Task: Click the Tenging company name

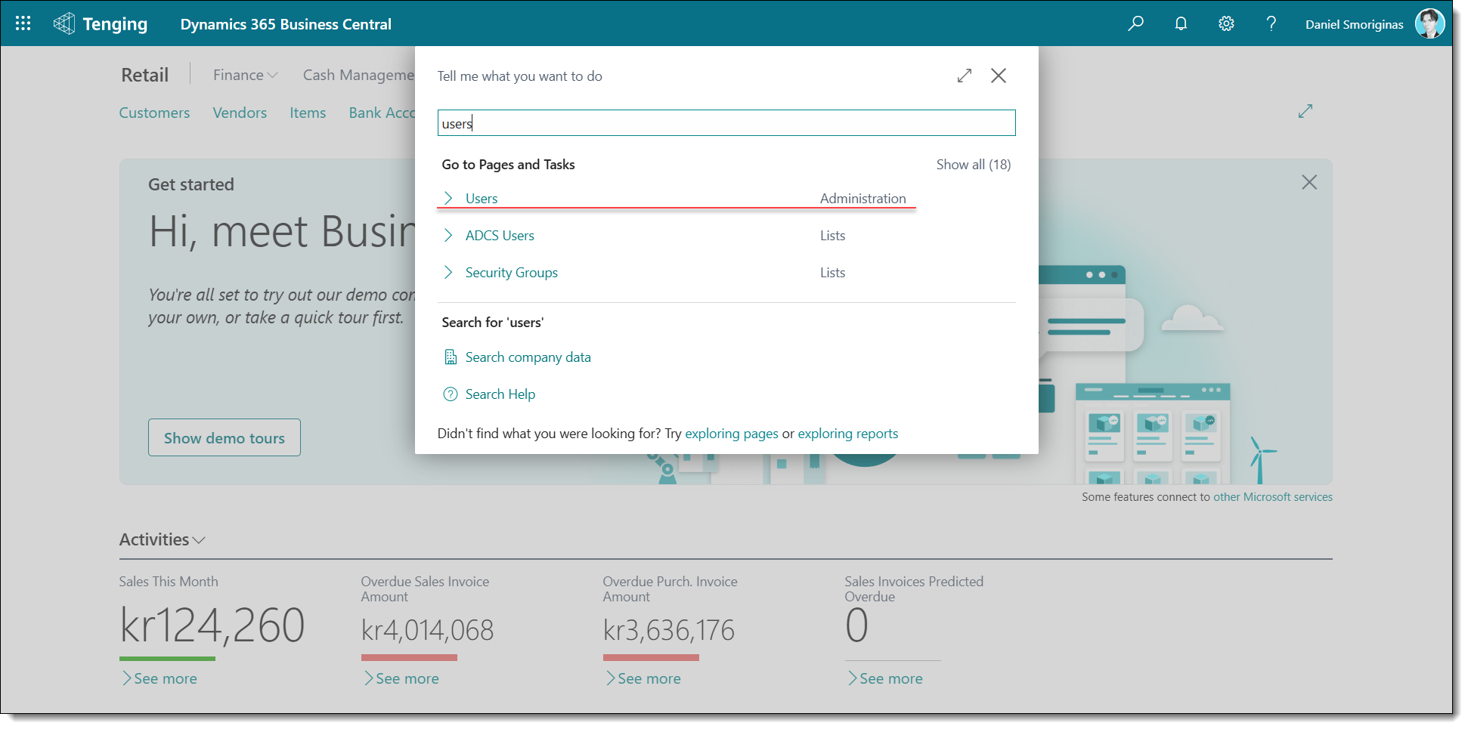Action: click(115, 24)
